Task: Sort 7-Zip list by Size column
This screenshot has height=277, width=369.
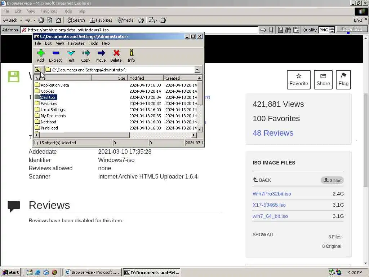Action: pyautogui.click(x=109, y=78)
